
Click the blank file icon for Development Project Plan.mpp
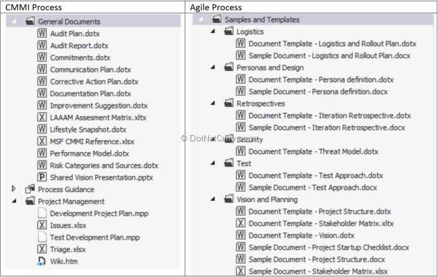pos(42,213)
